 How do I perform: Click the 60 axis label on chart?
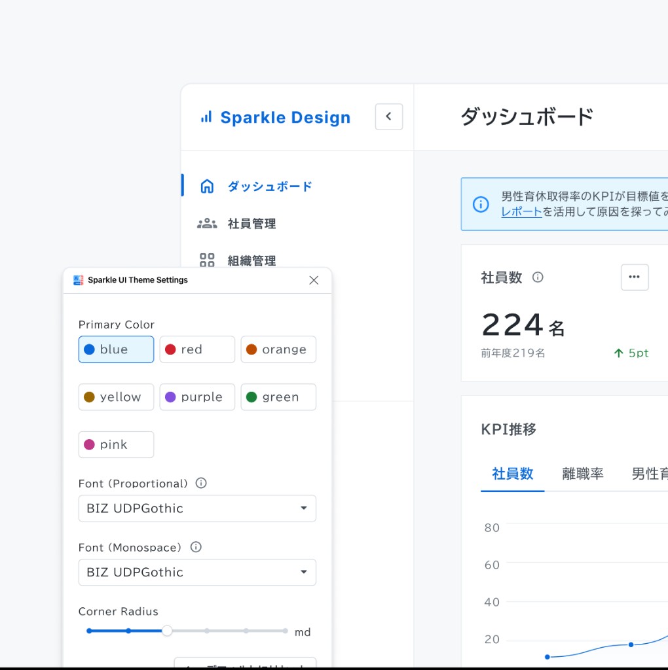pyautogui.click(x=492, y=565)
